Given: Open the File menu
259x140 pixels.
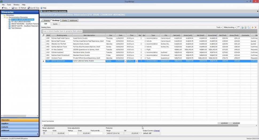Looking at the screenshot, I should coord(3,5).
